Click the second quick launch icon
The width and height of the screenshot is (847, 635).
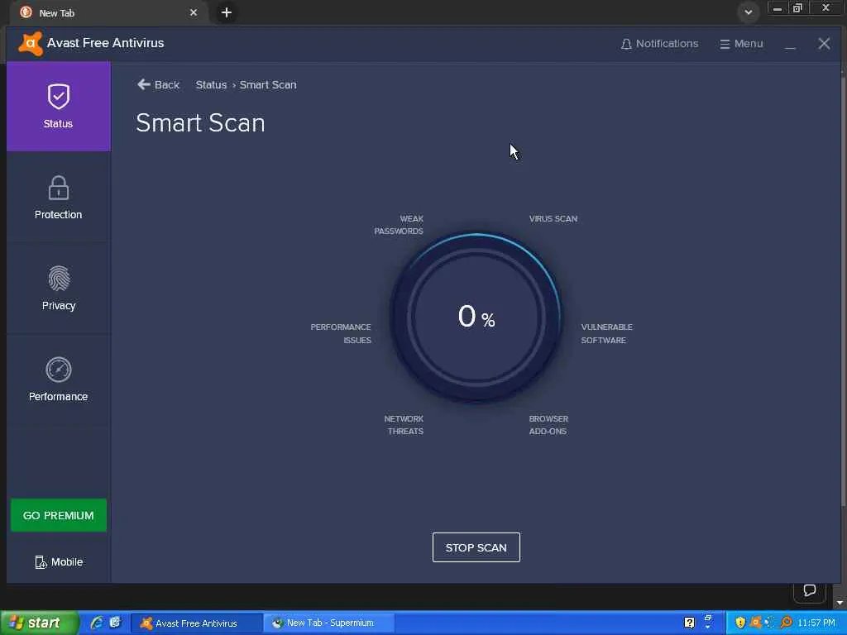115,623
